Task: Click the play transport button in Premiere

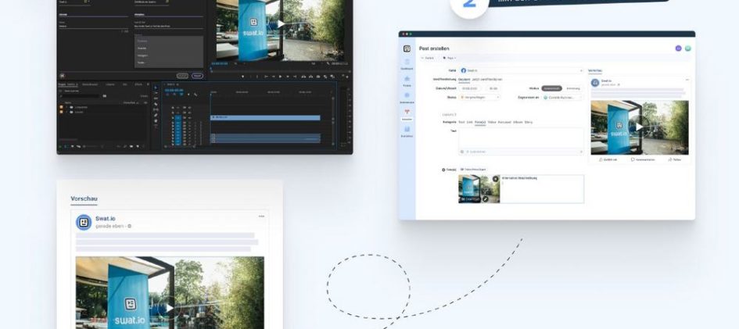Action: pos(281,77)
